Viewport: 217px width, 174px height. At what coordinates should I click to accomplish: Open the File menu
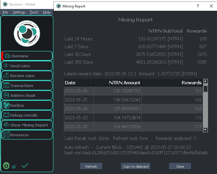(x=5, y=12)
